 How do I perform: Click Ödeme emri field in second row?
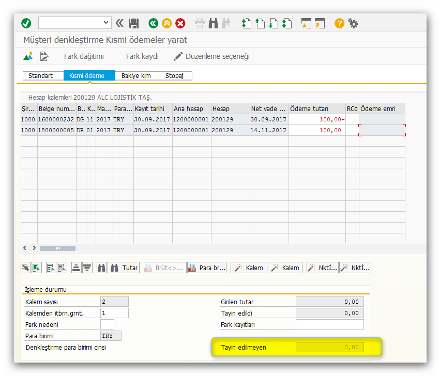point(382,130)
